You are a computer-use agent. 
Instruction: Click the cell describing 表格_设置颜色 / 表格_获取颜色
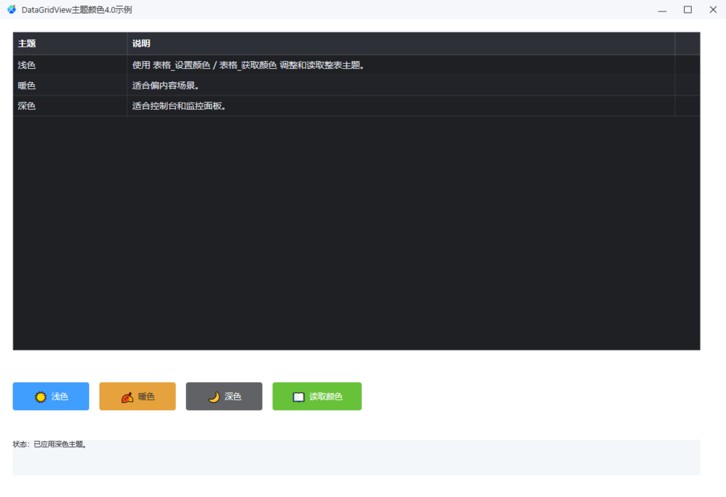point(401,65)
